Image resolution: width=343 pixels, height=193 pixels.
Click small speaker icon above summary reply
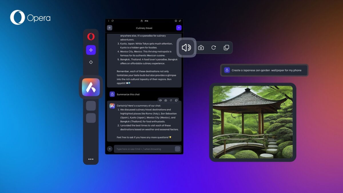coord(160,100)
